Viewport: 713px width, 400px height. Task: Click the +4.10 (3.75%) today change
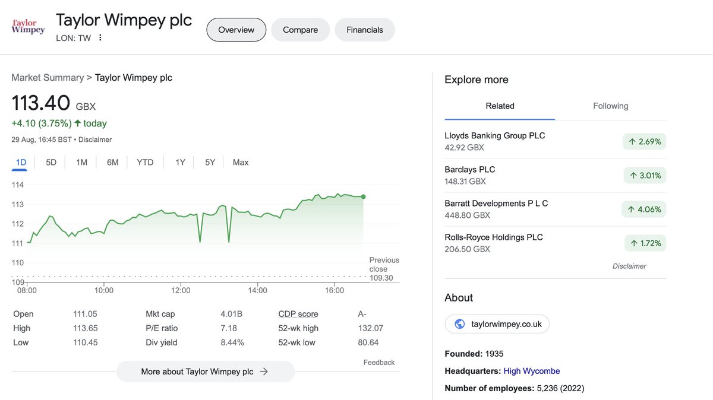coord(59,123)
